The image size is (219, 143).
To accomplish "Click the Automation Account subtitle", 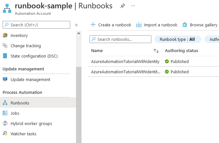I will point(33,13).
